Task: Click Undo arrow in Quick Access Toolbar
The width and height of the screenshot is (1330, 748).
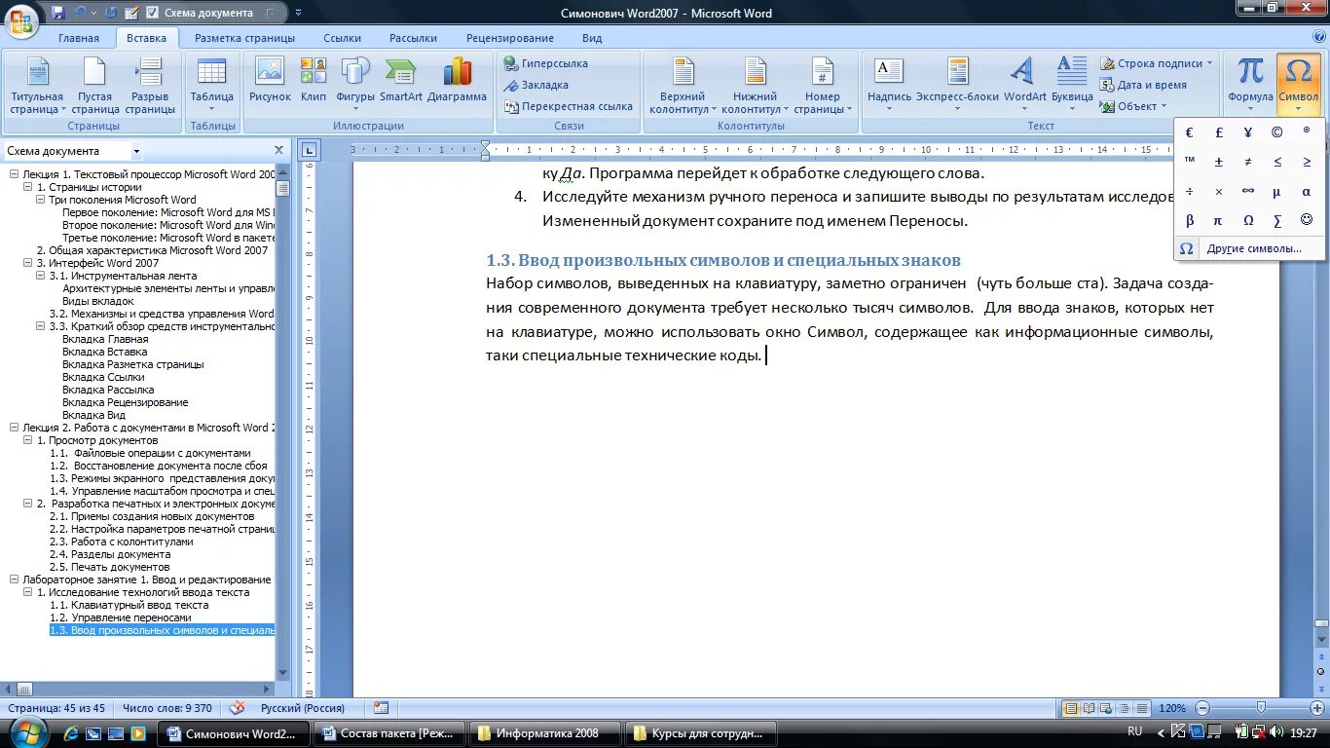Action: pyautogui.click(x=80, y=13)
